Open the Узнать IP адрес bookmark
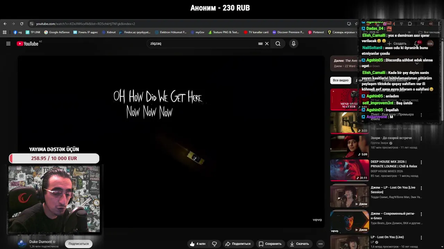Image resolution: width=444 pixels, height=249 pixels. (85, 32)
